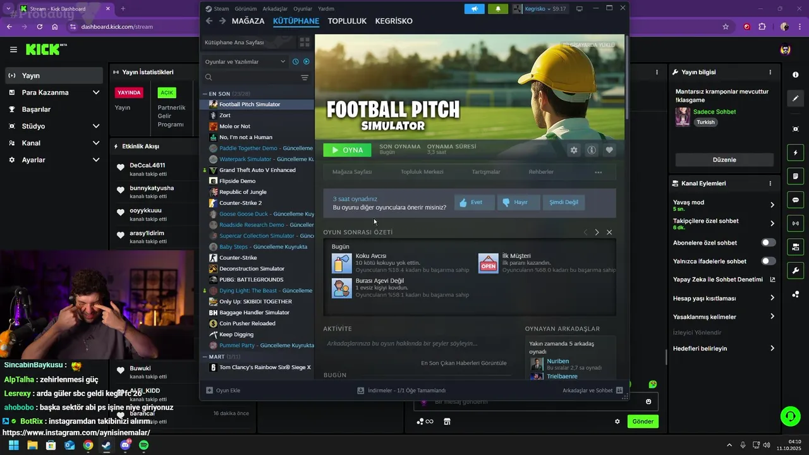Image resolution: width=809 pixels, height=455 pixels.
Task: Open Kegrisko account dropdown in Steam
Action: (540, 9)
